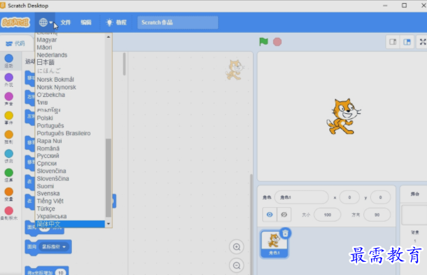Select the yellow Events category
The width and height of the screenshot is (427, 275).
coord(9,118)
